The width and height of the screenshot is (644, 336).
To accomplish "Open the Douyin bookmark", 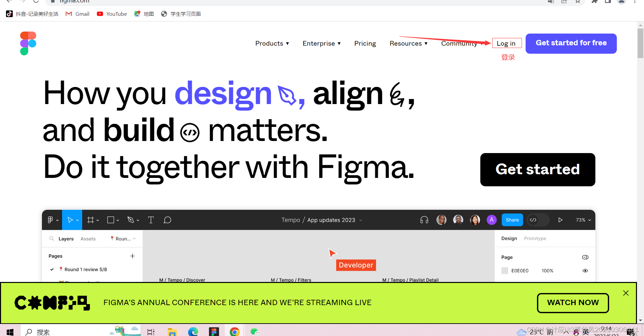I will click(x=32, y=14).
